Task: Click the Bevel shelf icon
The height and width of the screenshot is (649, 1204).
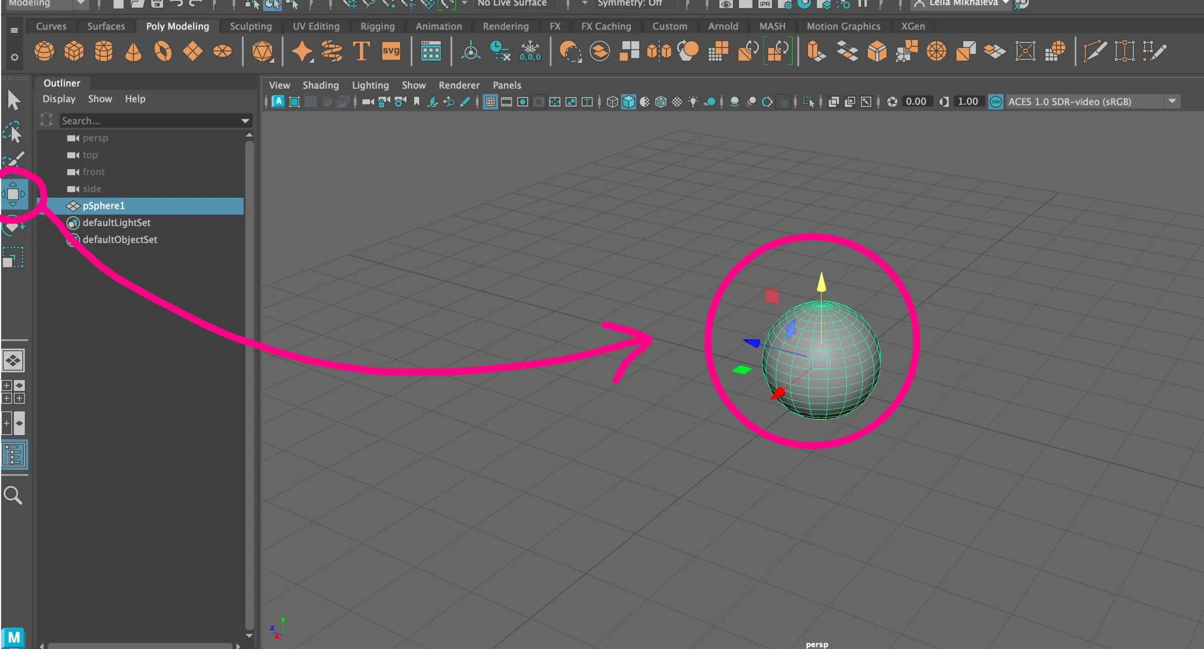Action: coord(877,51)
